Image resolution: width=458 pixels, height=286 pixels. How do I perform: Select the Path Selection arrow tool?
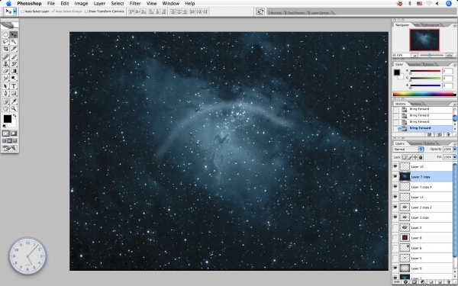[x=5, y=86]
